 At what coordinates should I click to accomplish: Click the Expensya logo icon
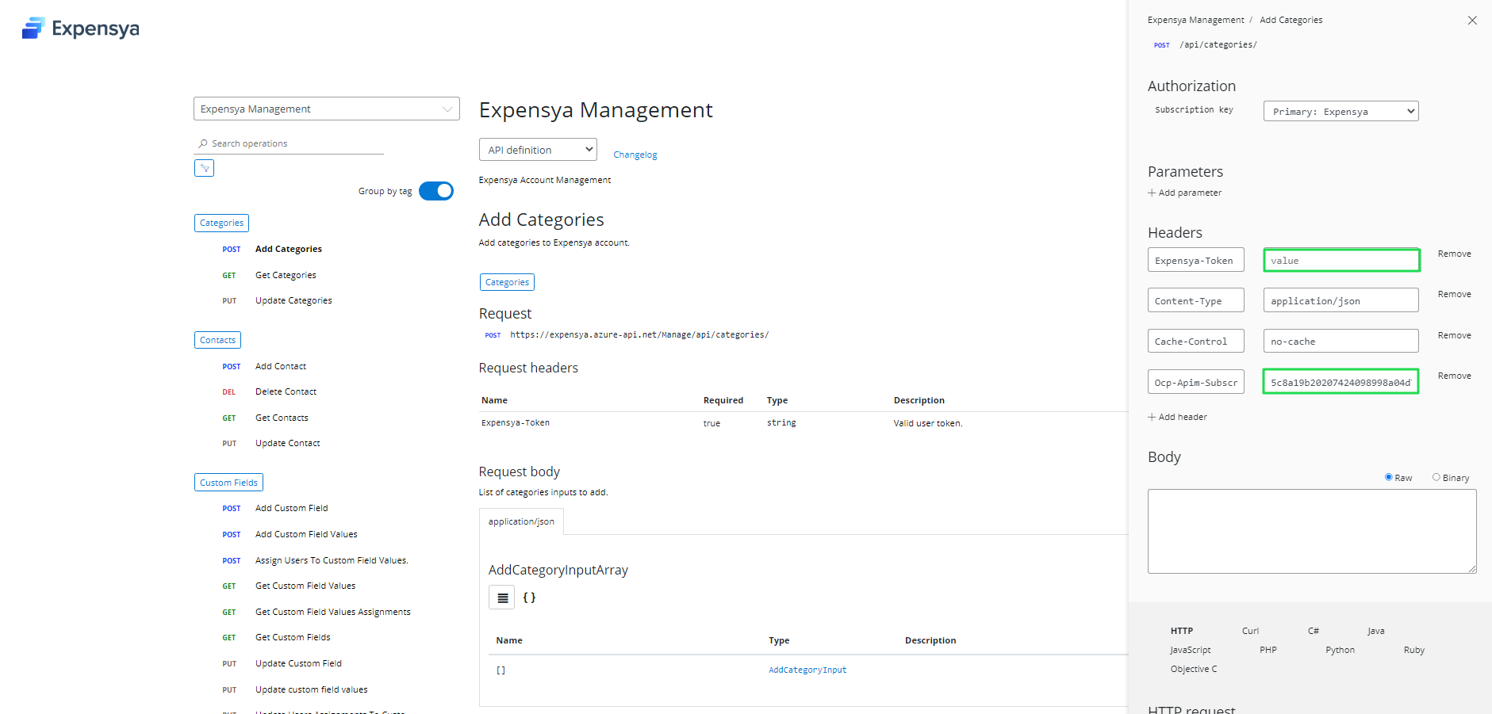[x=33, y=29]
